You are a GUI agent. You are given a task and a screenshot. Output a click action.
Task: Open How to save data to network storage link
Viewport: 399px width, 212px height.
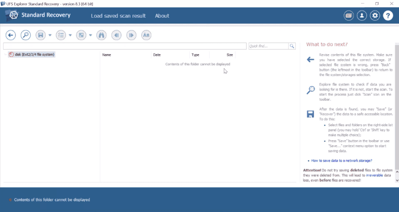[x=341, y=161]
